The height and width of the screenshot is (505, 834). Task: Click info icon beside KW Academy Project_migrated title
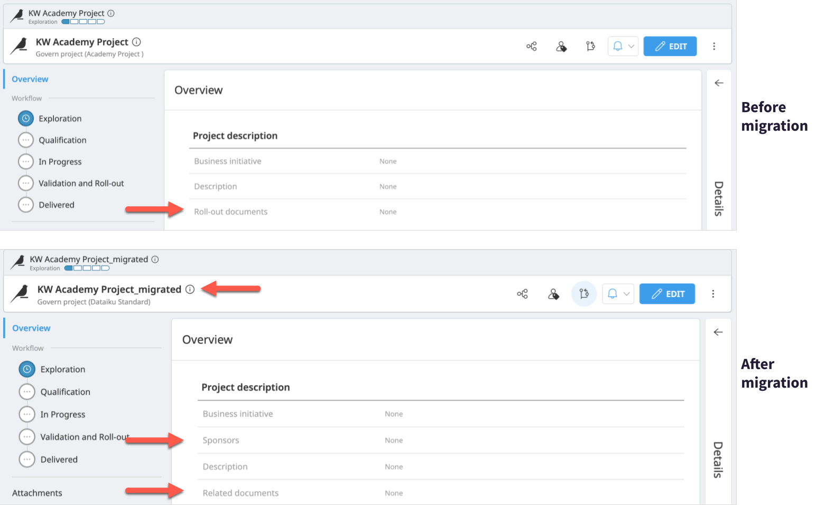190,289
